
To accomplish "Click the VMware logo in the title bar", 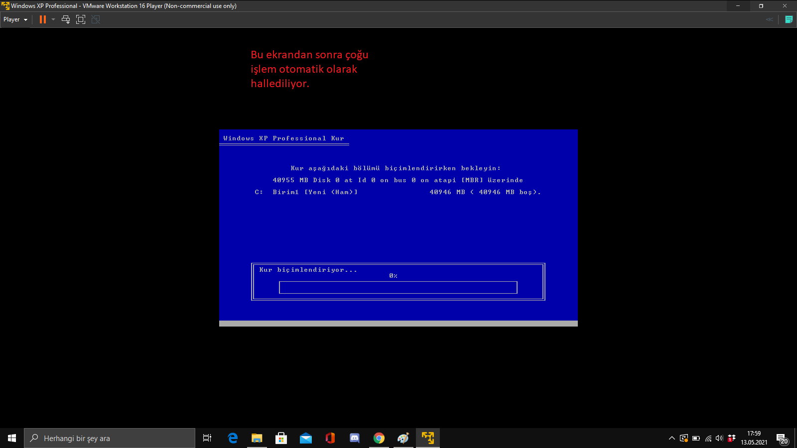I will [5, 6].
